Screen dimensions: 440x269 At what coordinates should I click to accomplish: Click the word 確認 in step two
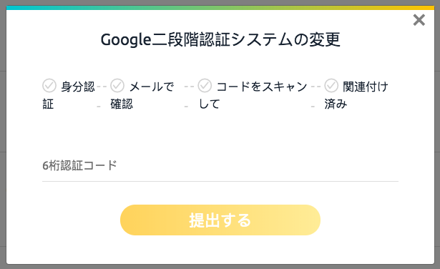(x=122, y=104)
